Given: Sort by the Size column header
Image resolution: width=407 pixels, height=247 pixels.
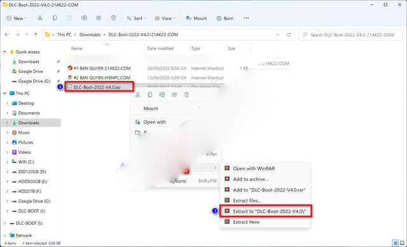Looking at the screenshot, I should [x=231, y=48].
